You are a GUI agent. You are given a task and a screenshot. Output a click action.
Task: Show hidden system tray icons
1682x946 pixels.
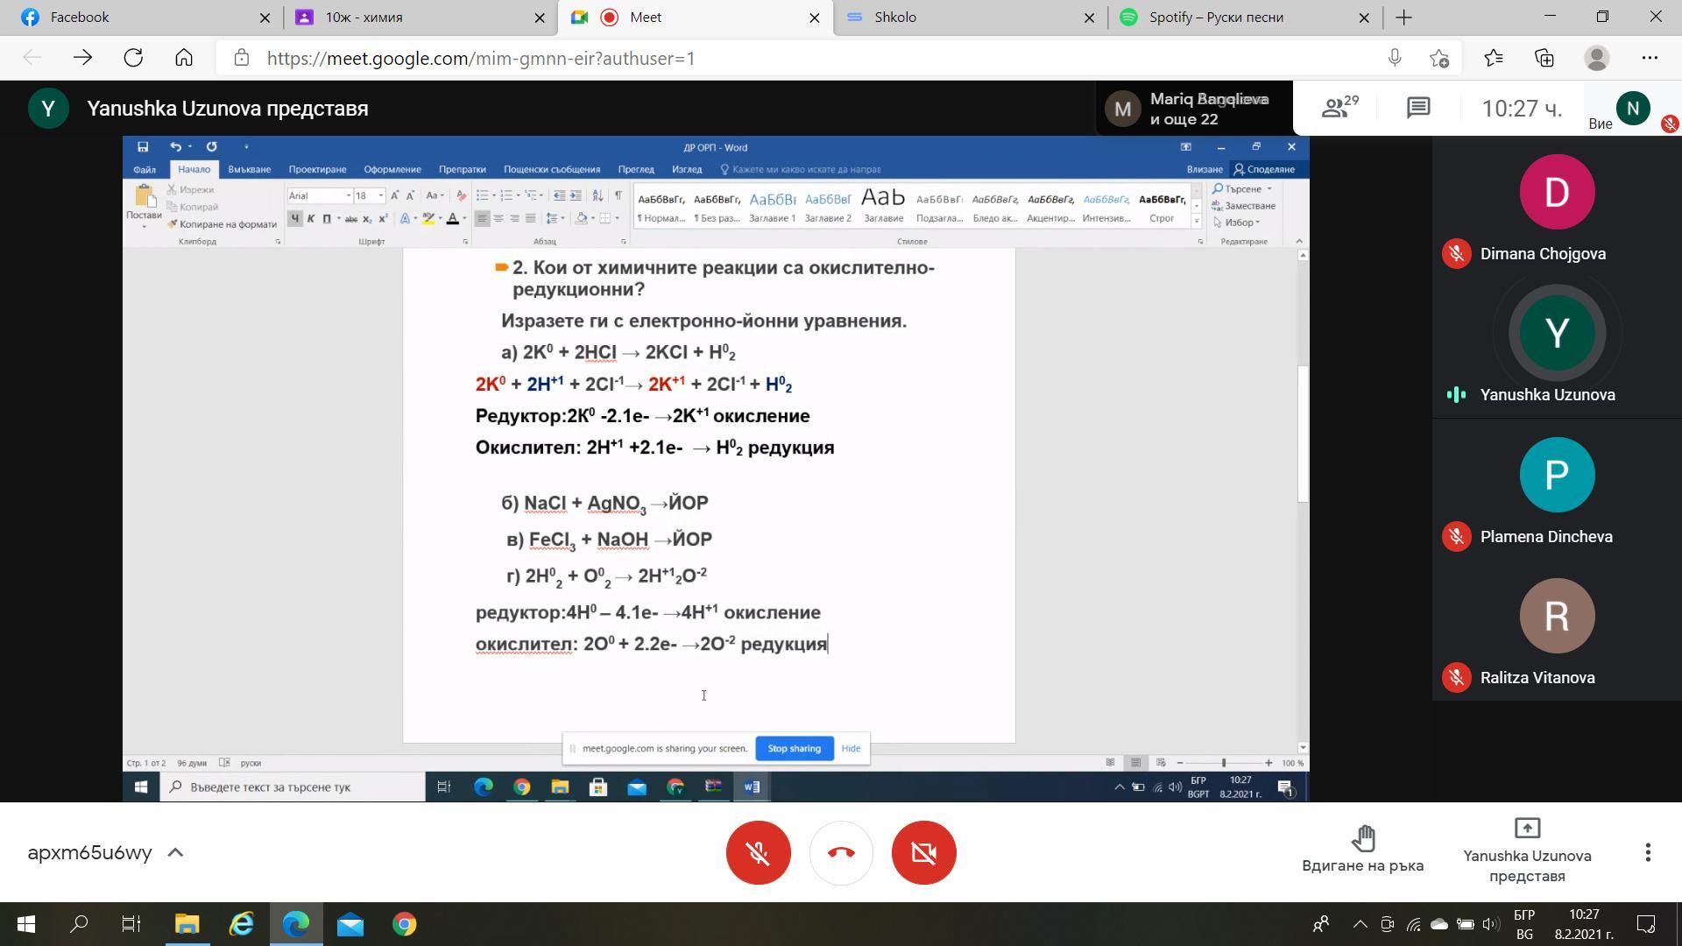pos(1360,924)
